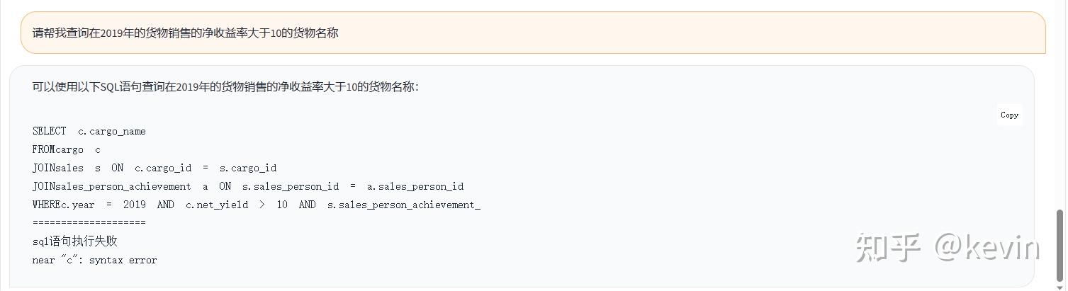Screen dimensions: 1068x291
Task: Click the a.sales_person_id token
Action: pos(415,186)
